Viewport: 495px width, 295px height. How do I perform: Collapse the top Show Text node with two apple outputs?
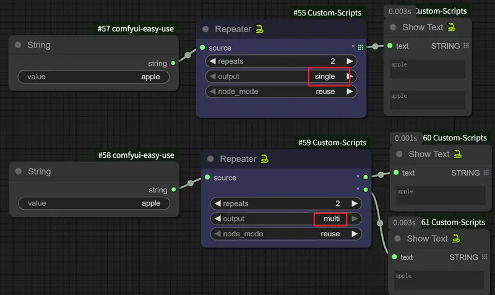pyautogui.click(x=393, y=27)
